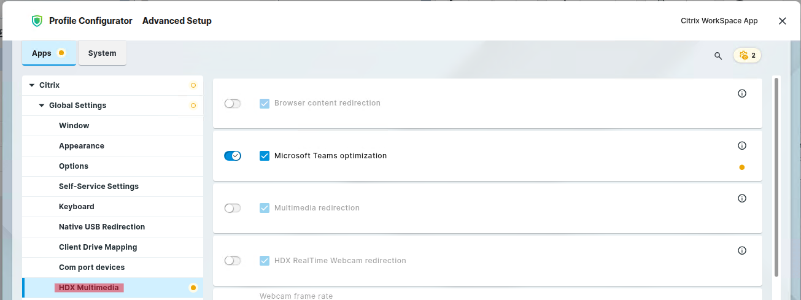Click orange change indicator on Teams optimization

(x=741, y=167)
